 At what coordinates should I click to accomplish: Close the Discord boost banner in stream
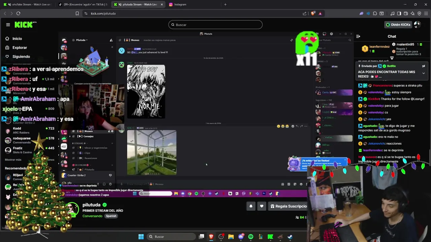tap(112, 47)
